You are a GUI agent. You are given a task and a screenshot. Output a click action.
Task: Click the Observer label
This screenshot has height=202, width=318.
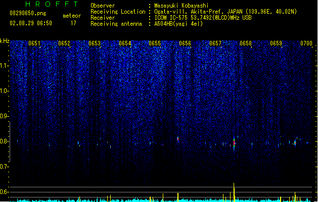pos(103,6)
